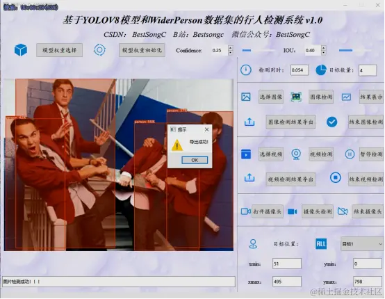385x299 pixels.
Task: Click the blue checkmark icon beside 结束图像检测
Action: [x=332, y=122]
